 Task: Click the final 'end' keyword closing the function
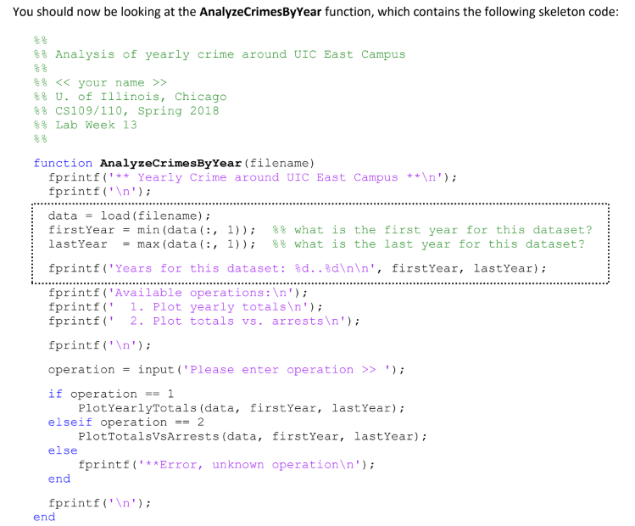click(x=44, y=517)
